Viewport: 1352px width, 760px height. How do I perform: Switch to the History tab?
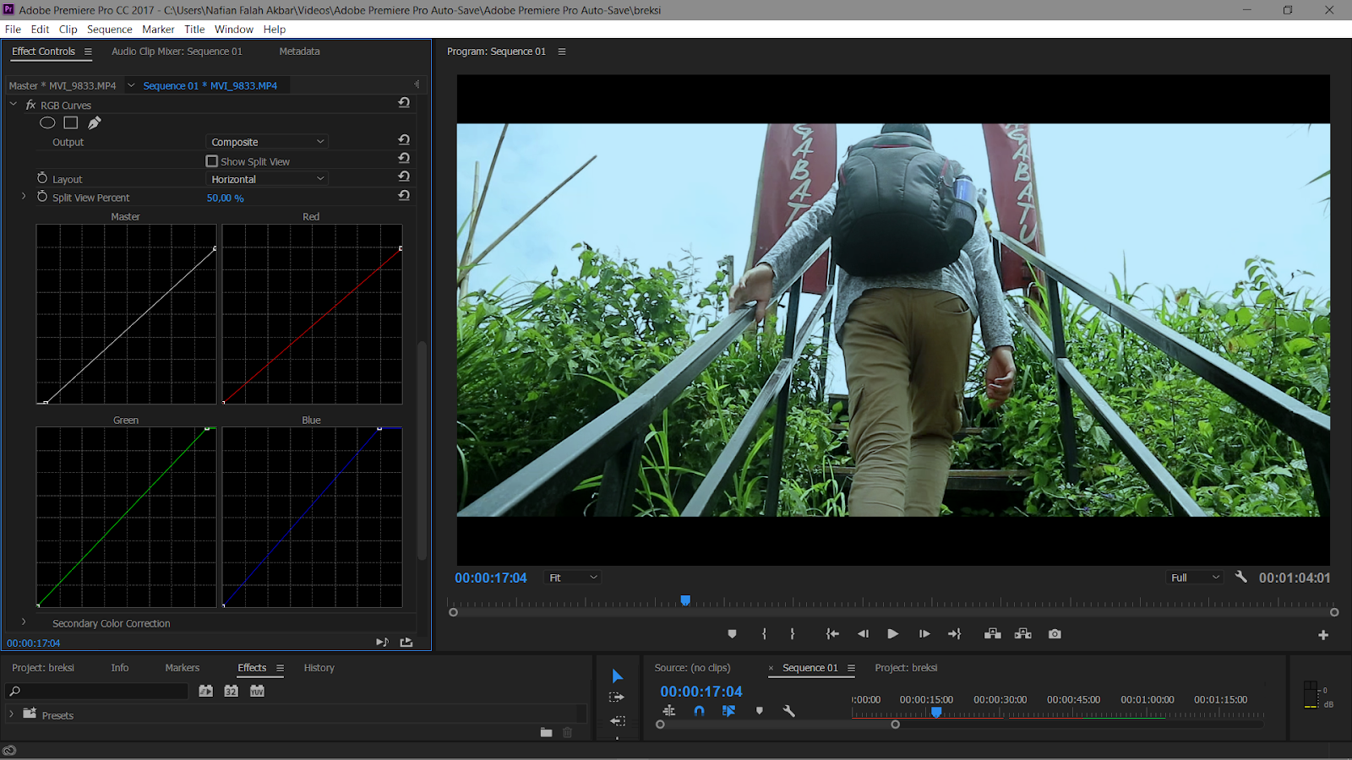click(319, 667)
